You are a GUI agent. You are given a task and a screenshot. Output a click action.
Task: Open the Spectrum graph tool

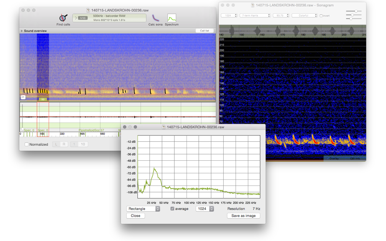[x=172, y=18]
